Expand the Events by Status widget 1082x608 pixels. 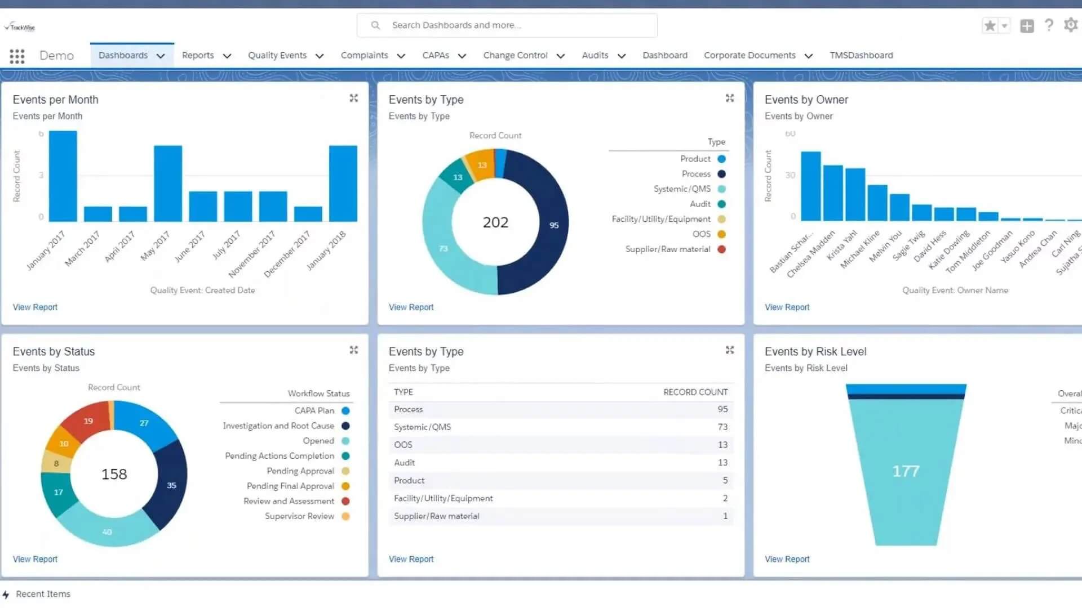(x=354, y=350)
